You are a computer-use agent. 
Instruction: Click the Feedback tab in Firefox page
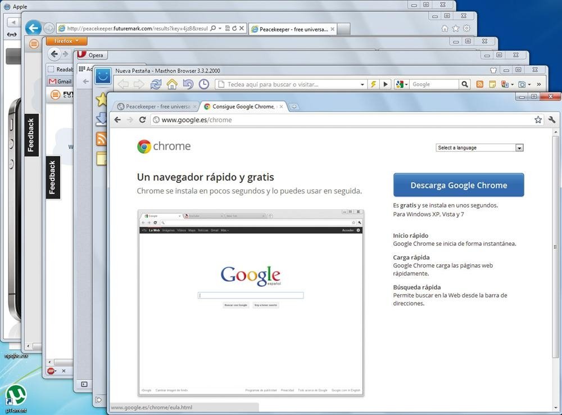pos(53,178)
